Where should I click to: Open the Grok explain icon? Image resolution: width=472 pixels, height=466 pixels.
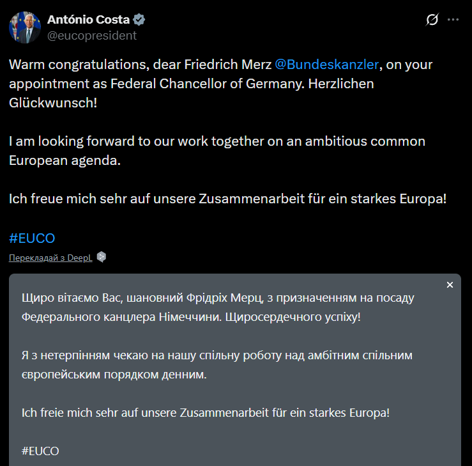pos(432,20)
